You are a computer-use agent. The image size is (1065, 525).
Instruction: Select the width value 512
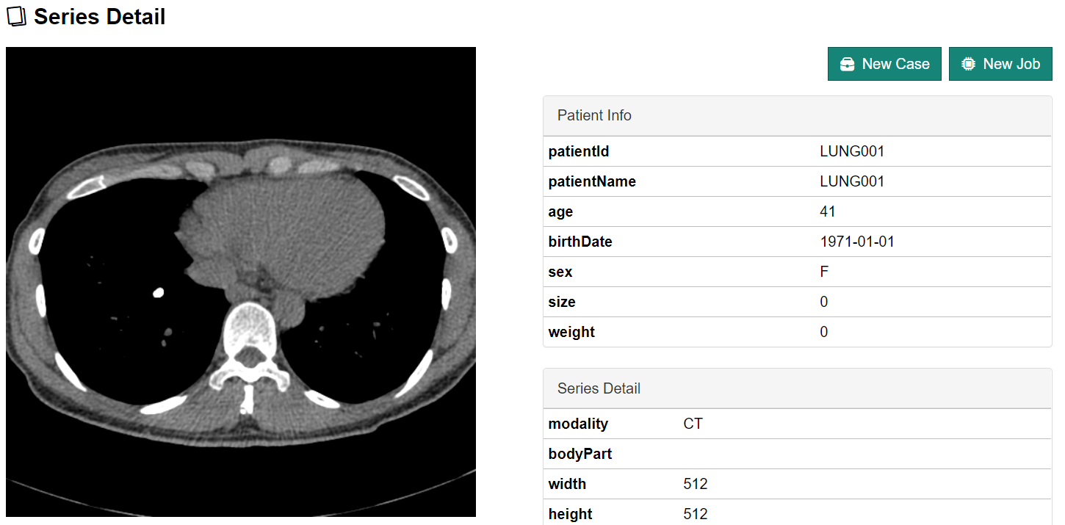point(695,484)
